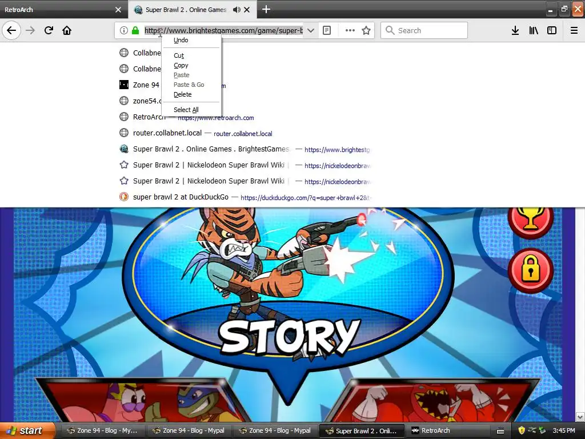Open the hamburger application menu
This screenshot has height=439, width=585.
[574, 30]
